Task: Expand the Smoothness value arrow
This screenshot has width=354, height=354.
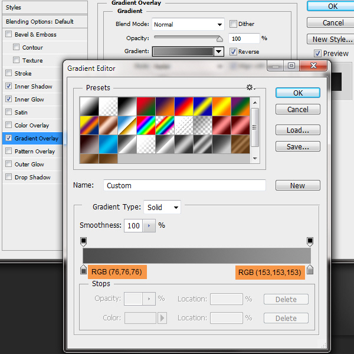Action: [x=149, y=225]
